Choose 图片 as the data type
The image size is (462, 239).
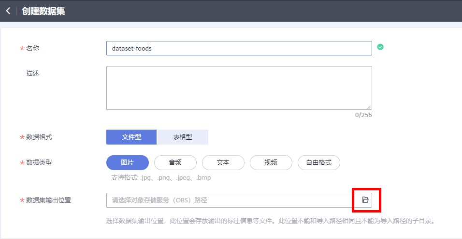127,162
